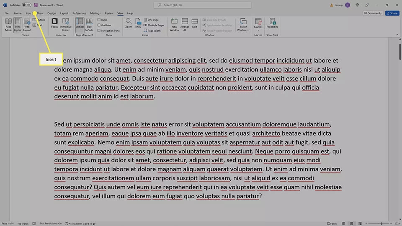
Task: Expand the Switch Windows dropdown
Action: click(x=243, y=25)
